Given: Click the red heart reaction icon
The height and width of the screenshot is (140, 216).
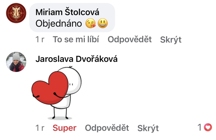Looking at the screenshot, I should pos(208,127).
